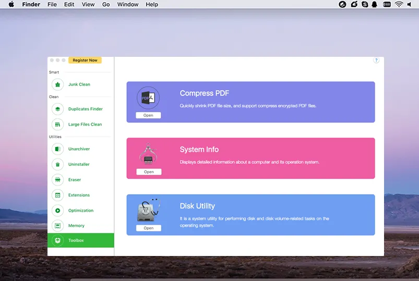Viewport: 419px width, 281px height.
Task: Open the Extensions sidebar icon
Action: tap(57, 195)
